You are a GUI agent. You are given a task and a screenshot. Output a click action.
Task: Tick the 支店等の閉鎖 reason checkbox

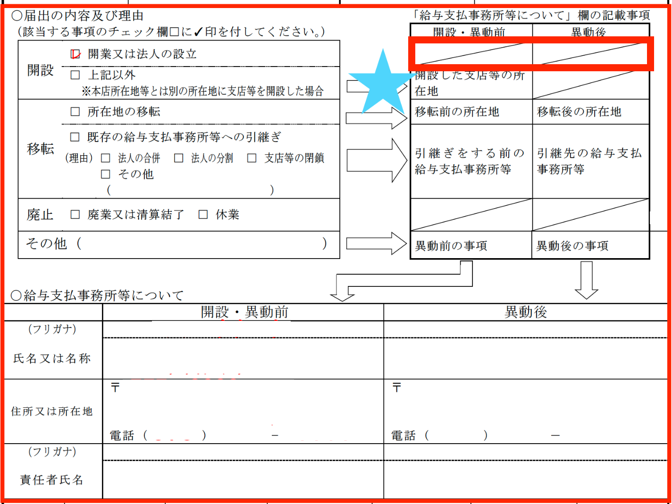click(x=252, y=158)
